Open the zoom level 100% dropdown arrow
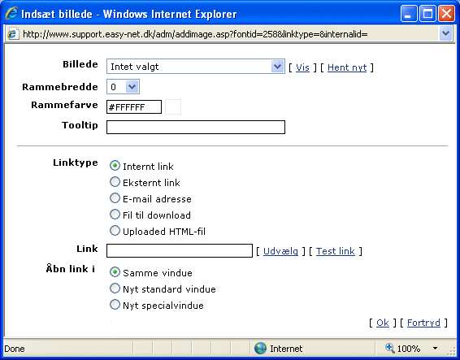460x360 pixels. point(435,349)
